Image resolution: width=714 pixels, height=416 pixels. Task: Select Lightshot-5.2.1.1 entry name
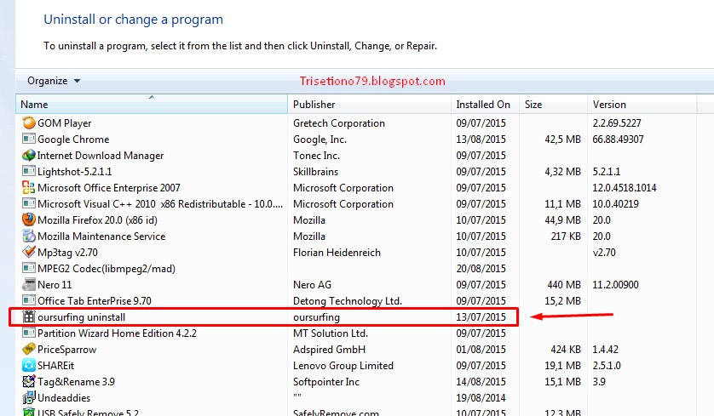75,171
